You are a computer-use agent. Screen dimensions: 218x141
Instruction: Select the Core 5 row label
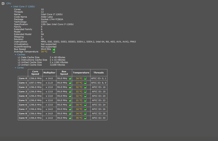tap(23, 100)
